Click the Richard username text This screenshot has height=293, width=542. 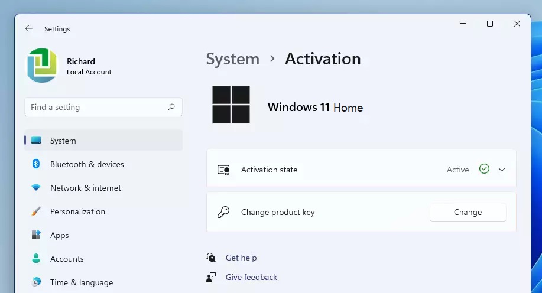(81, 61)
